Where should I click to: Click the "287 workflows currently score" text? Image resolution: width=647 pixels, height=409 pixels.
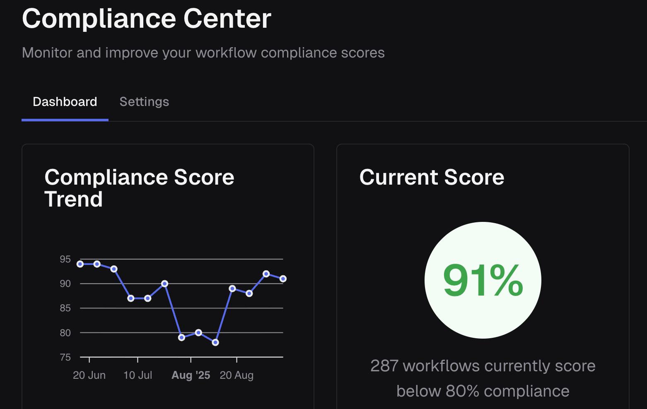pyautogui.click(x=483, y=366)
